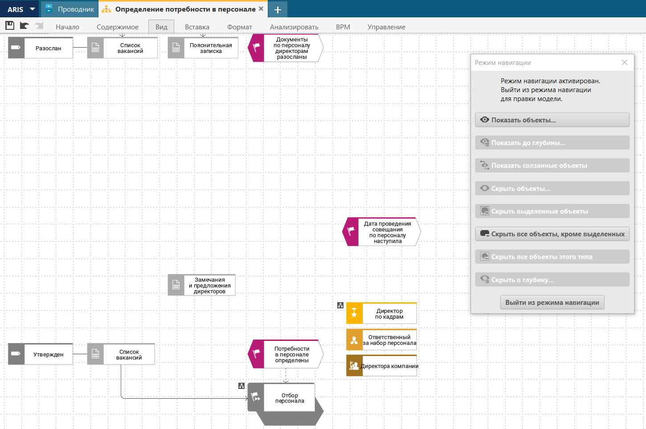Viewport: 646px width, 429px height.
Task: Add a new tab with plus button
Action: (x=278, y=9)
